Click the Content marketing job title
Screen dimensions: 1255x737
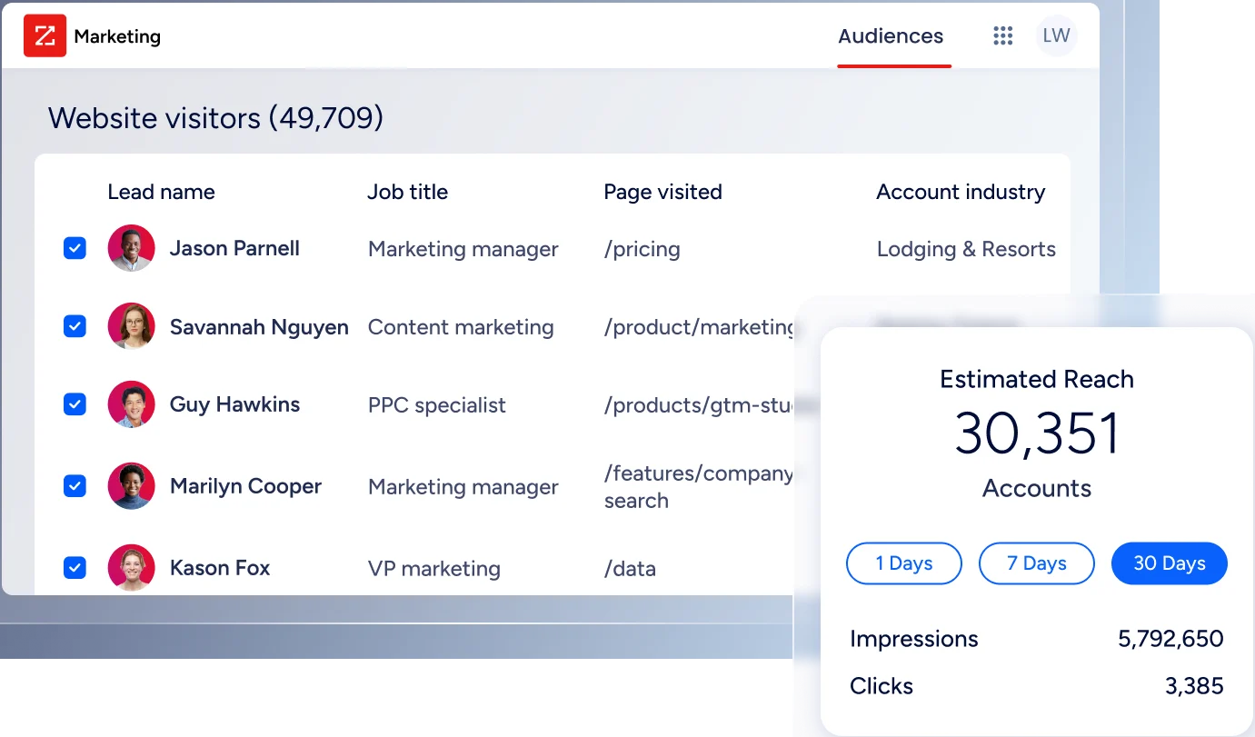tap(461, 327)
